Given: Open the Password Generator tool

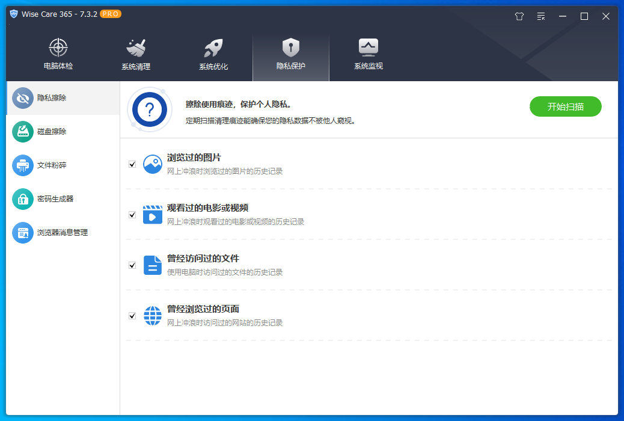Looking at the screenshot, I should pyautogui.click(x=51, y=198).
